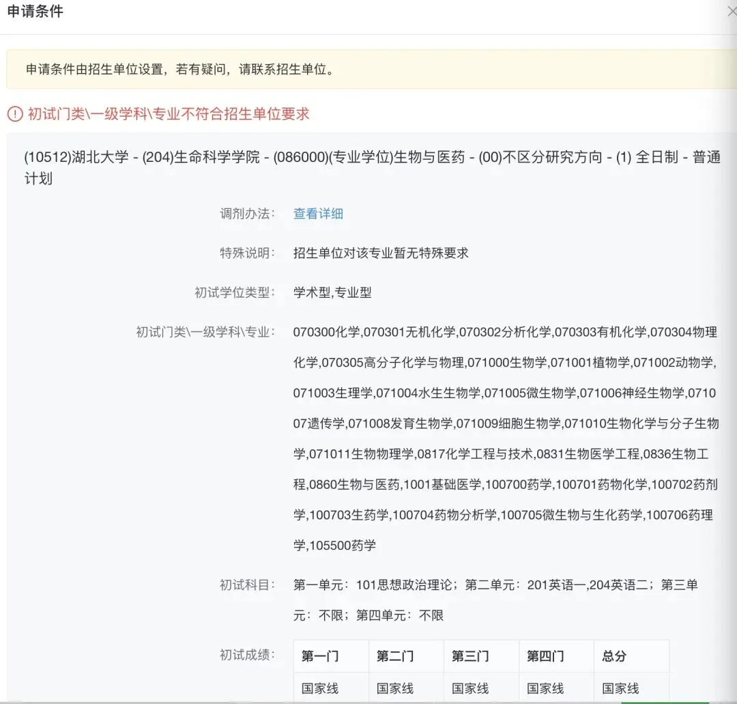Click the red warning text 初试门类不符合要求
This screenshot has height=704, width=737.
[169, 114]
